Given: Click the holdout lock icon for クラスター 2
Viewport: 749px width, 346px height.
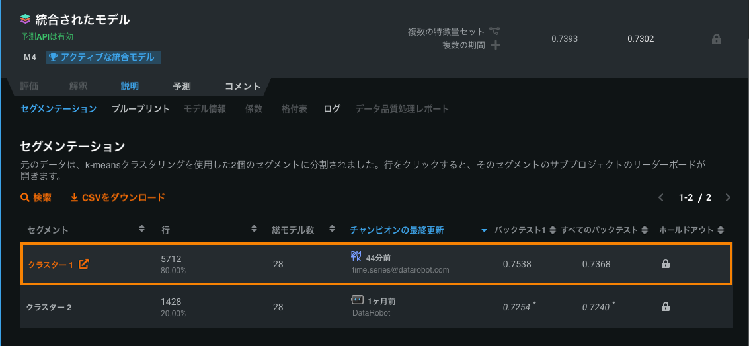Looking at the screenshot, I should (666, 306).
